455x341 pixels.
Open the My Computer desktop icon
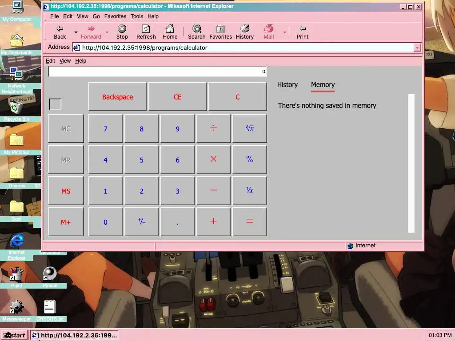click(x=16, y=11)
